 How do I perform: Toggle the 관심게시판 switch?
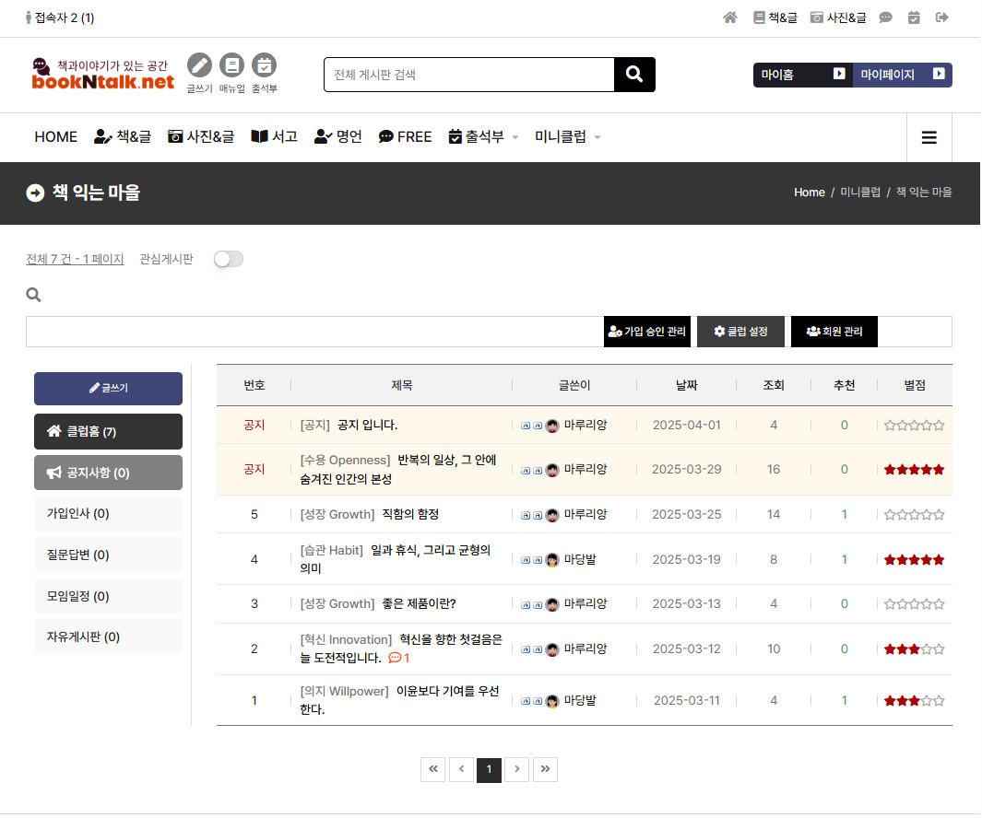228,259
